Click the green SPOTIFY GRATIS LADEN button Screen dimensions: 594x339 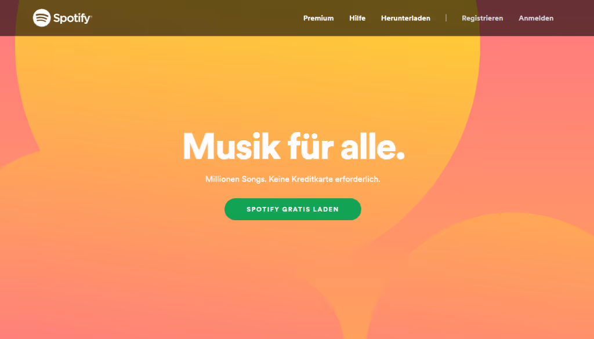pyautogui.click(x=293, y=209)
